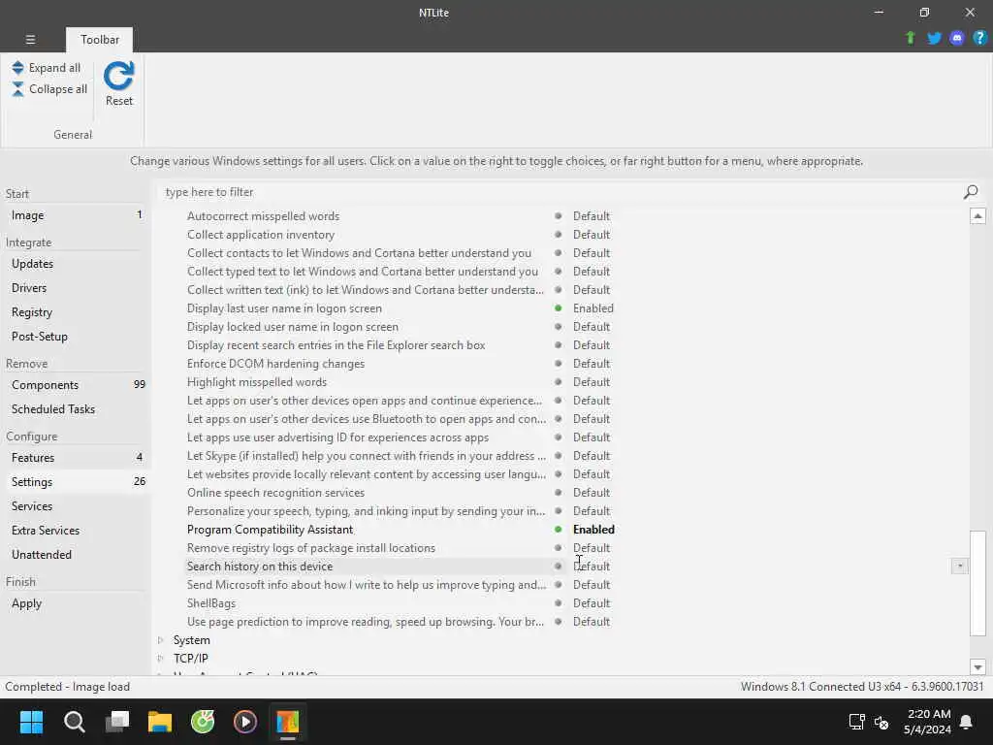Viewport: 993px width, 745px height.
Task: Click Expand all in the toolbar
Action: pos(47,68)
